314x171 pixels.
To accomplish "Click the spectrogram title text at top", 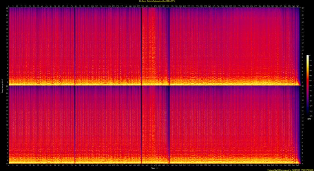I will pyautogui.click(x=157, y=1).
